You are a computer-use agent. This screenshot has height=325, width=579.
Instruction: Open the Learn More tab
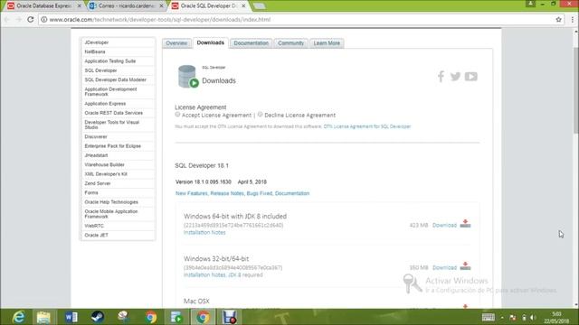point(327,43)
